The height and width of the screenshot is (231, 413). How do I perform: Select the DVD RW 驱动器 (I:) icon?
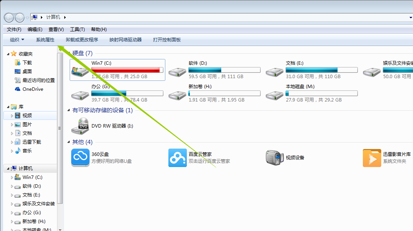tap(80, 126)
